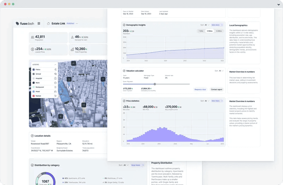The width and height of the screenshot is (283, 185).
Task: Select the 1 Mile radius tab
Action: (x=201, y=31)
